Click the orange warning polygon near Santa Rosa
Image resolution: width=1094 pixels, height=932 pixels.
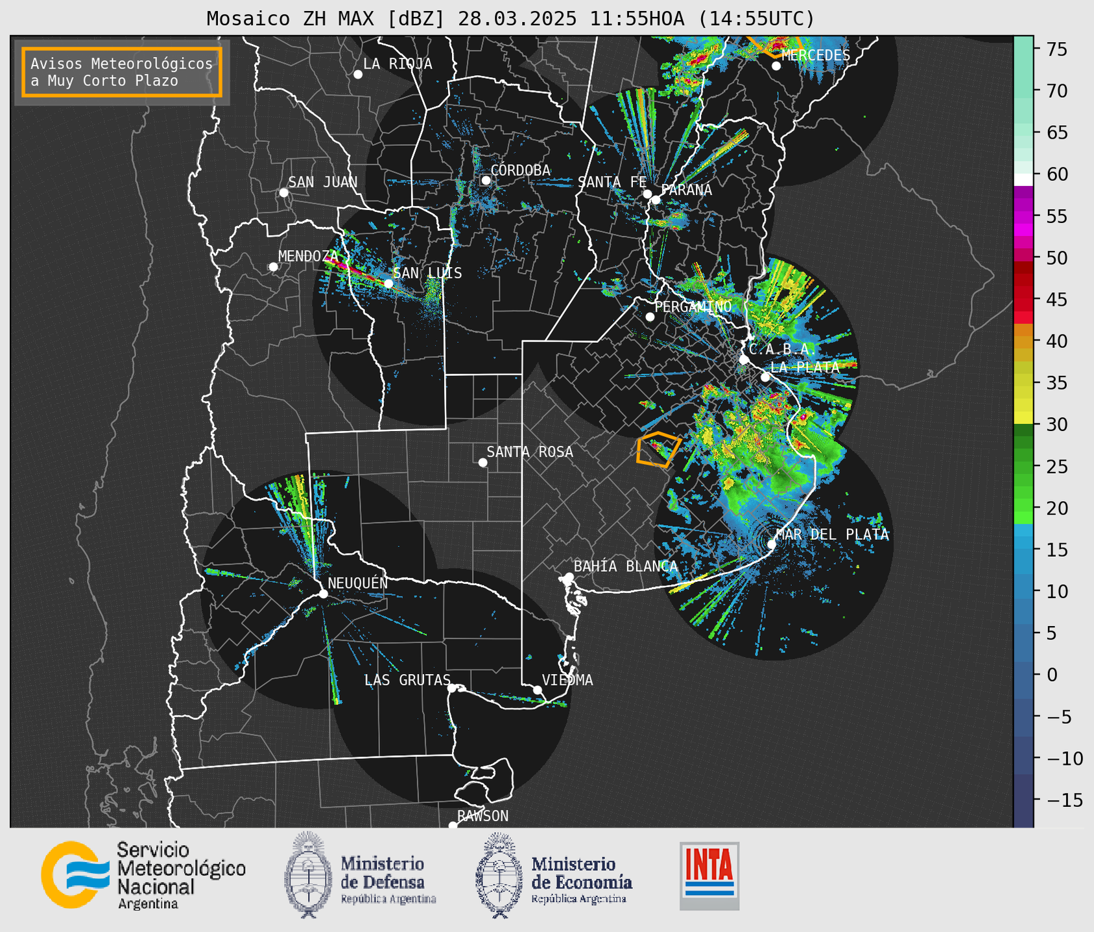[658, 449]
